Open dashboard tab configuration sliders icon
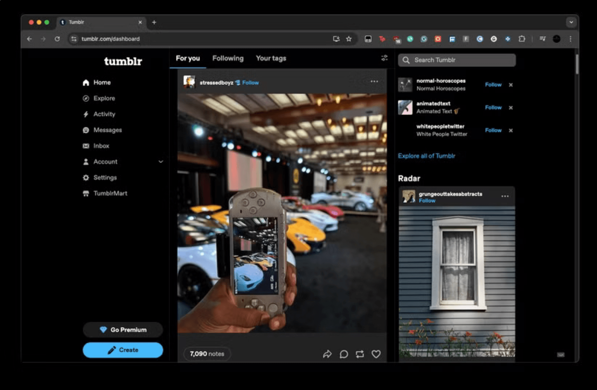 coord(384,58)
